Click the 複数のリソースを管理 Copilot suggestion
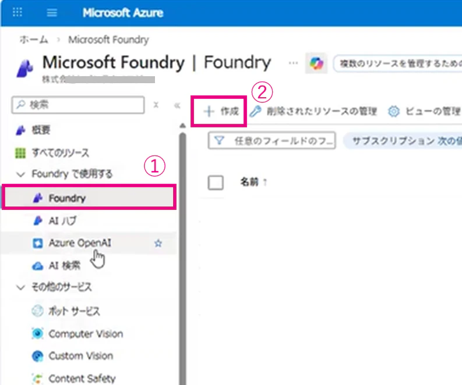The image size is (462, 385). click(398, 63)
